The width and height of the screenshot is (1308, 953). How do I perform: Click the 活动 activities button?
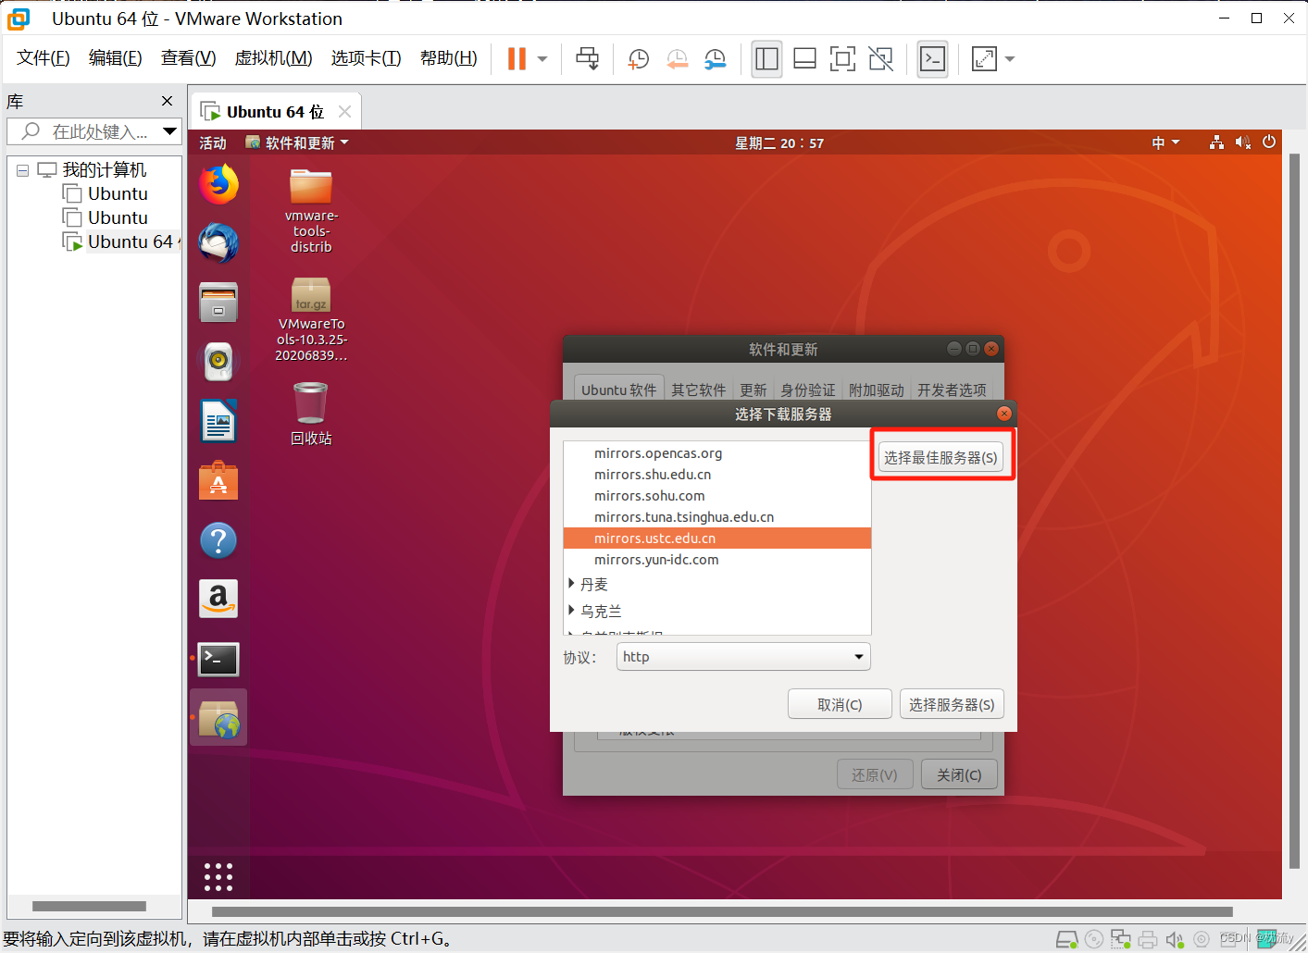click(213, 142)
